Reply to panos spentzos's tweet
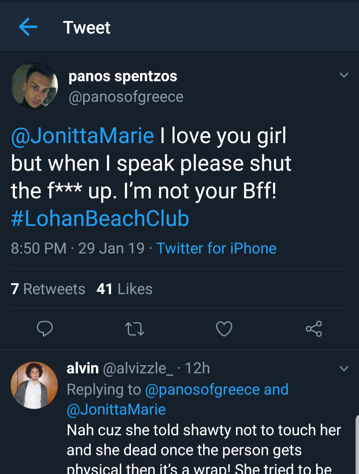This screenshot has height=474, width=359. (45, 329)
